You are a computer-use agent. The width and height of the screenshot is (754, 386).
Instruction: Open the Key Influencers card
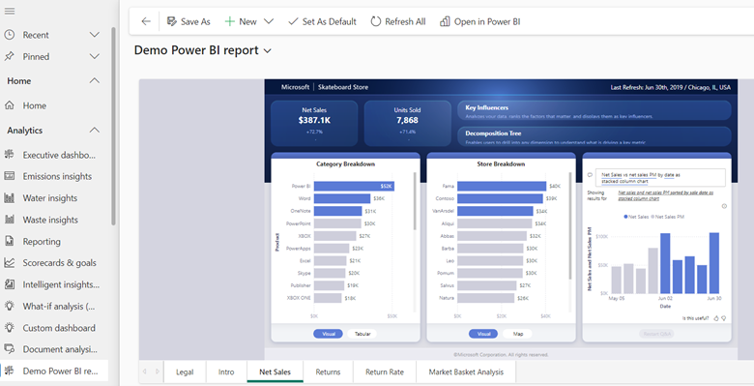click(594, 110)
